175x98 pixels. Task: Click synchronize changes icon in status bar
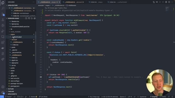coord(14,97)
